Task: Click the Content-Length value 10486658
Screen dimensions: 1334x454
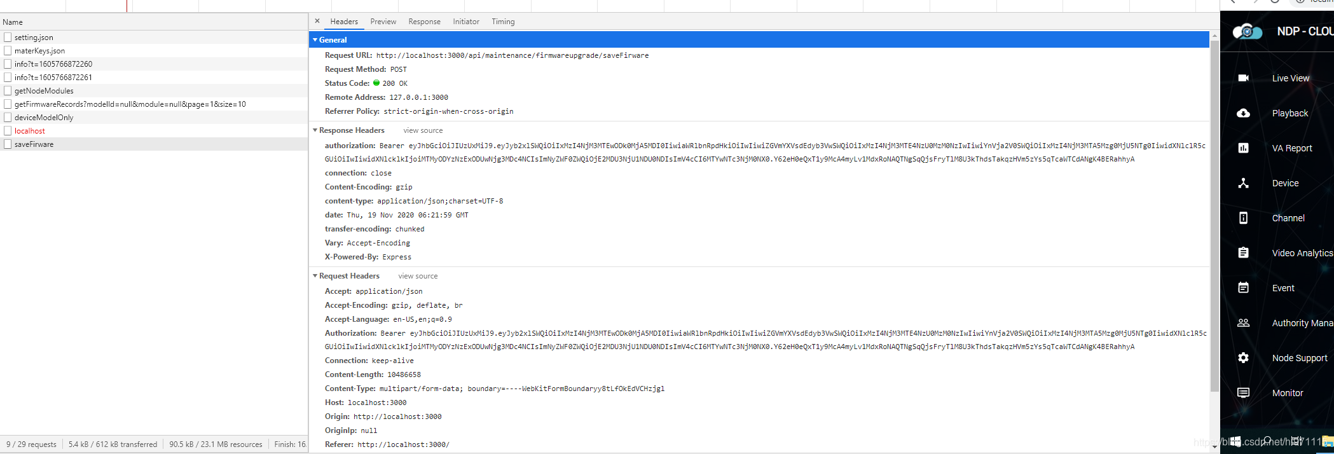Action: point(404,375)
